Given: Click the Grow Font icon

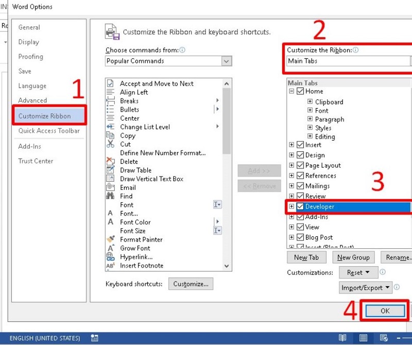Looking at the screenshot, I should [110, 248].
